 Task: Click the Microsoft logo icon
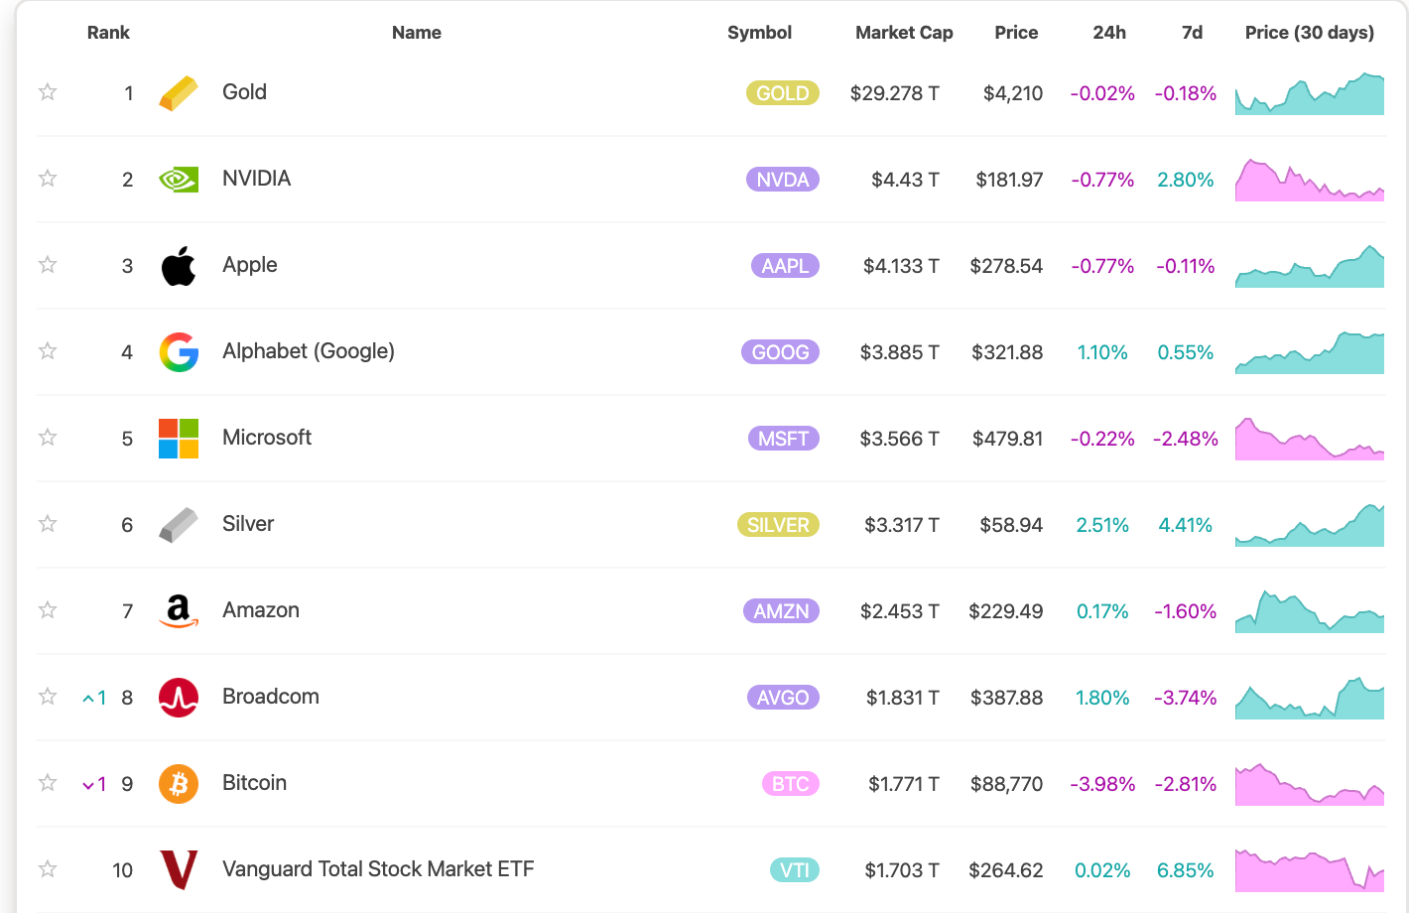(179, 439)
